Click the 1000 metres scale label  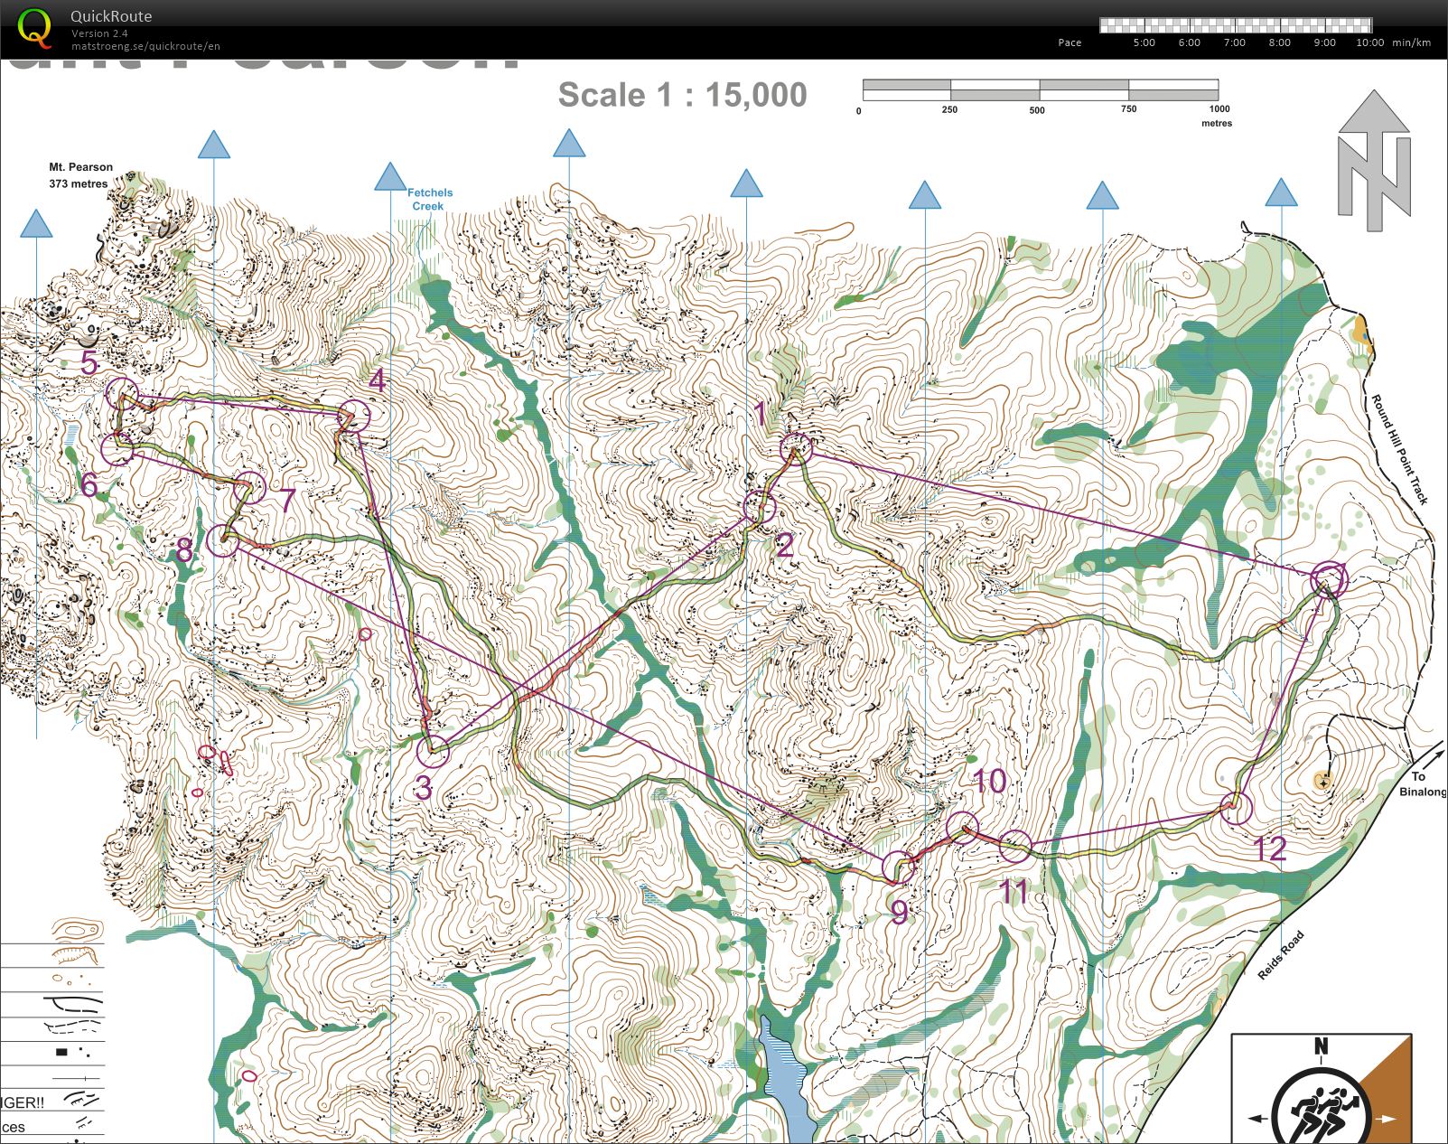(x=1218, y=116)
